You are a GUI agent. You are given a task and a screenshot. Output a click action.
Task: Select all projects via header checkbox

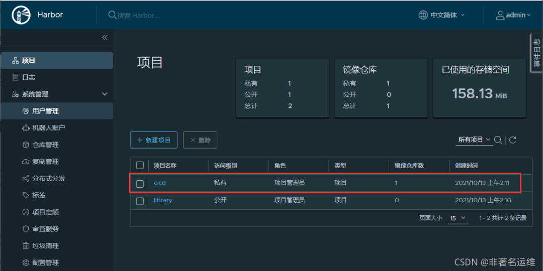140,165
